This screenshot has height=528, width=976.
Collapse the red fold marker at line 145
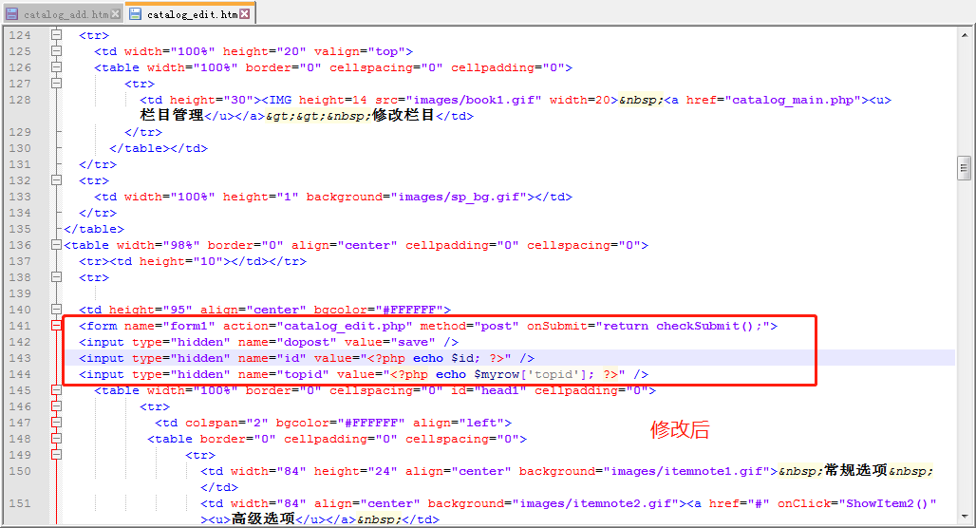[x=56, y=390]
